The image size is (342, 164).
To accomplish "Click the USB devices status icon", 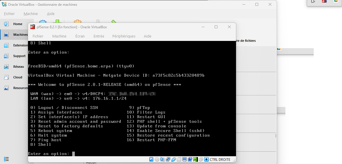I will (173, 159).
